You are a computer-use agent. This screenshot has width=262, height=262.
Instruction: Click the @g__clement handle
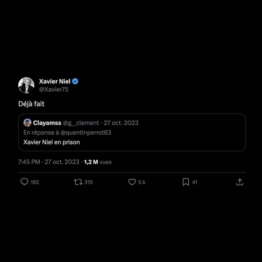(81, 123)
